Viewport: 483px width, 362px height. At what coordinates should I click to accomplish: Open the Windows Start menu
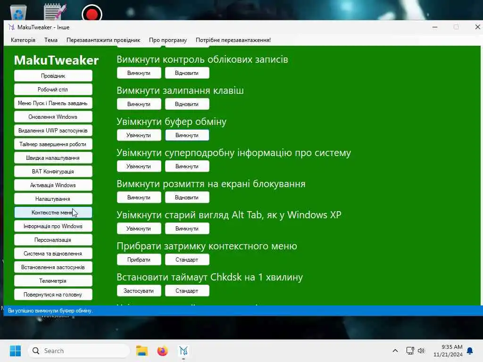(x=15, y=351)
